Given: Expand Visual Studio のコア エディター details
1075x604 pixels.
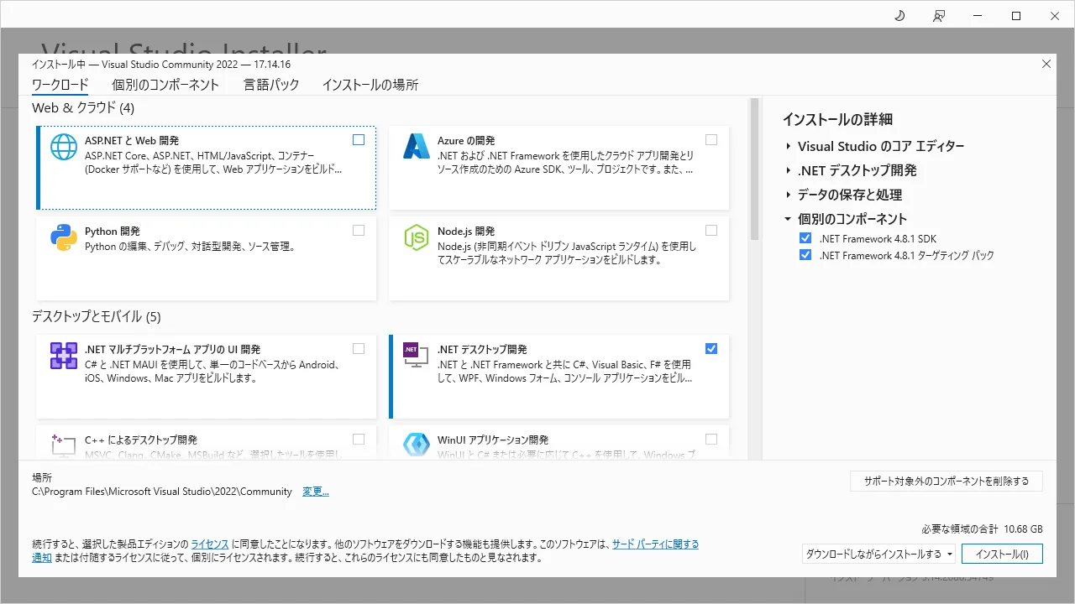Looking at the screenshot, I should [789, 146].
